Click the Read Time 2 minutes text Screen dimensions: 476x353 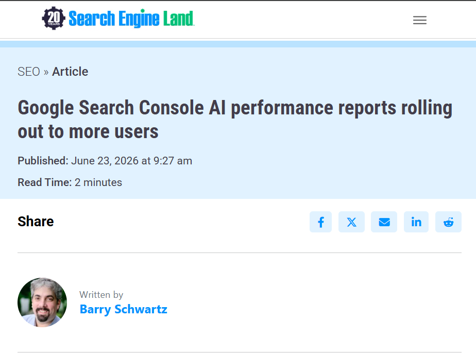pos(70,182)
